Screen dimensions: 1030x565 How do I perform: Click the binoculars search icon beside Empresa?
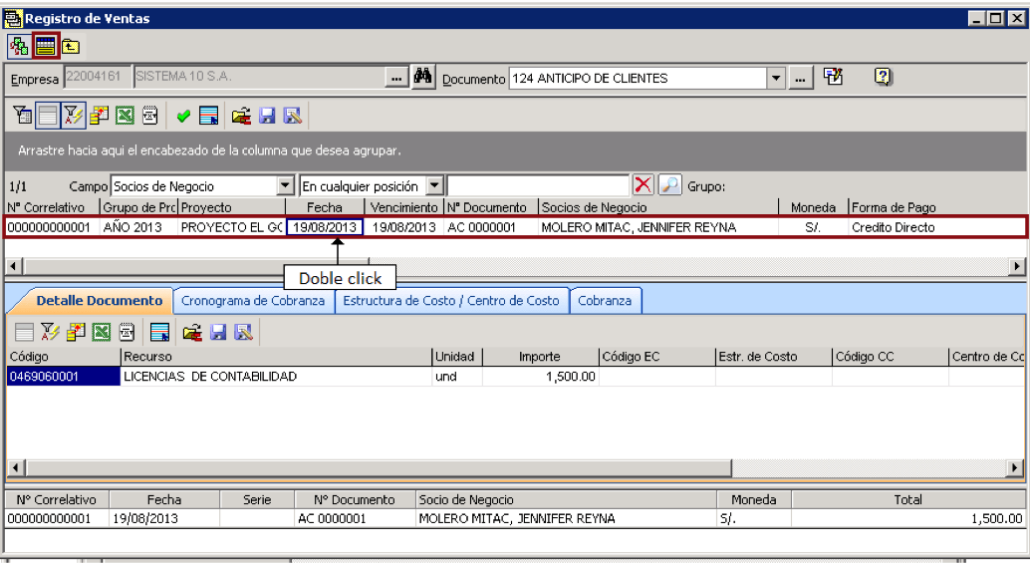point(422,78)
